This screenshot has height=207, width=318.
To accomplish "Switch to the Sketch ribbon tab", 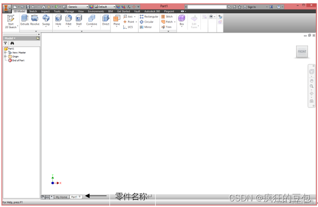I will pos(33,11).
